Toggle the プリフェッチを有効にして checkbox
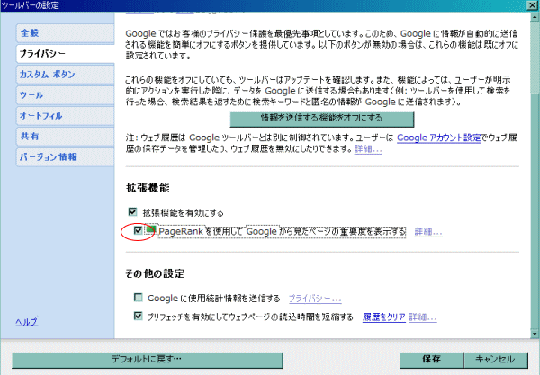 [x=138, y=316]
